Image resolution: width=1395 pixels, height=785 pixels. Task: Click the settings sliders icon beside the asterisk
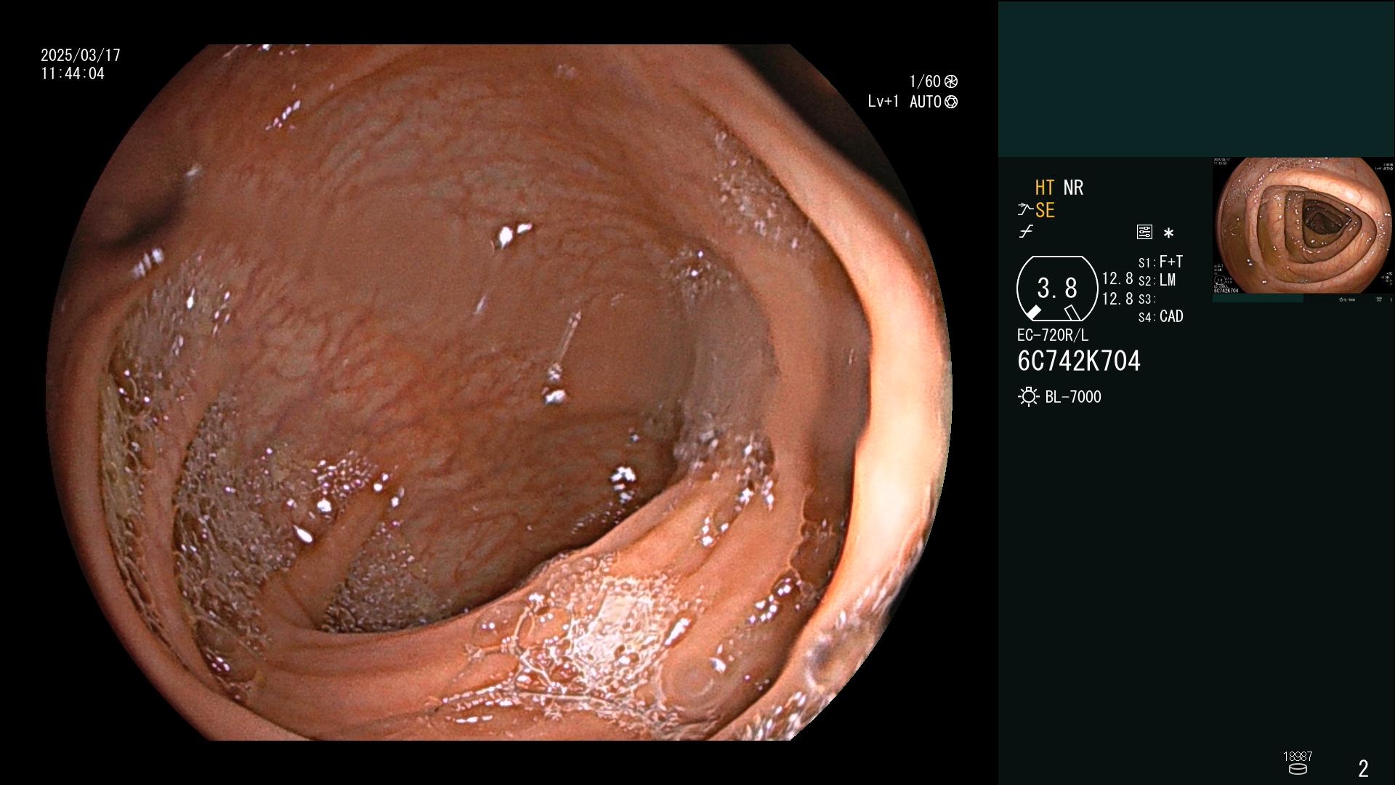point(1144,232)
